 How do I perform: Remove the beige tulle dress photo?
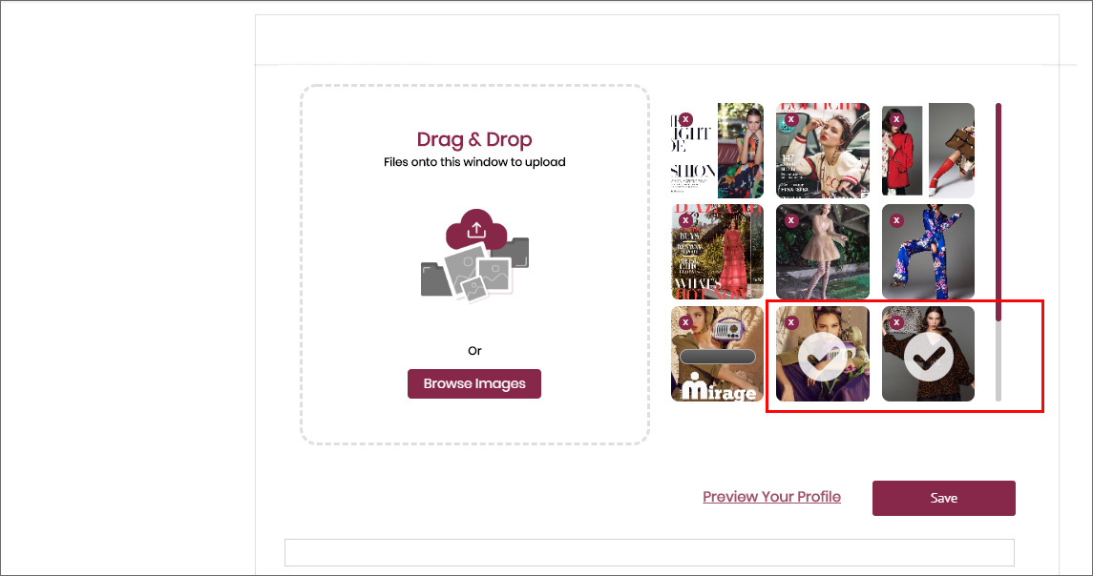pos(791,220)
